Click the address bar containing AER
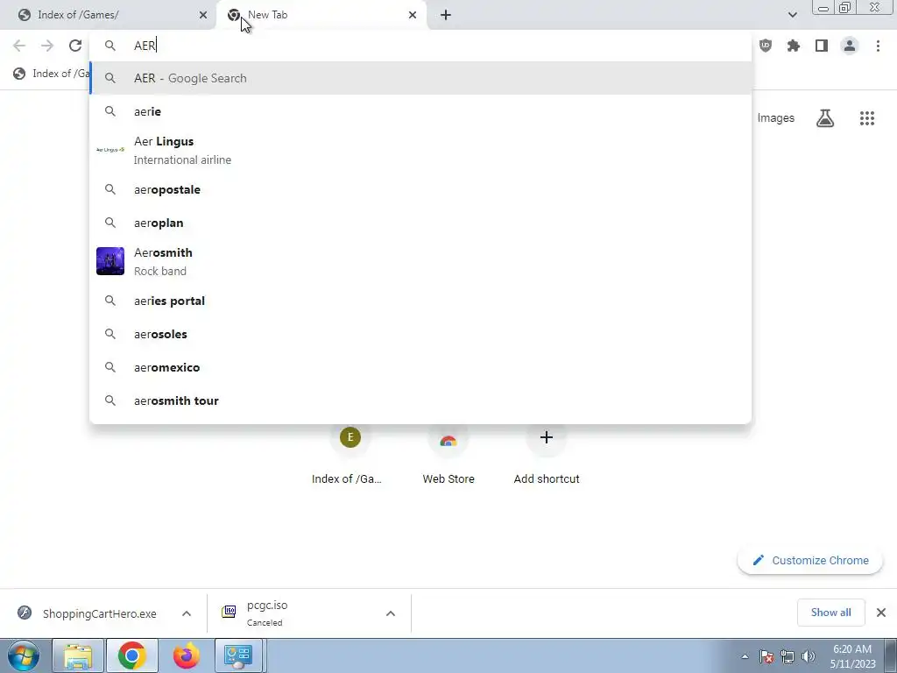 point(420,46)
